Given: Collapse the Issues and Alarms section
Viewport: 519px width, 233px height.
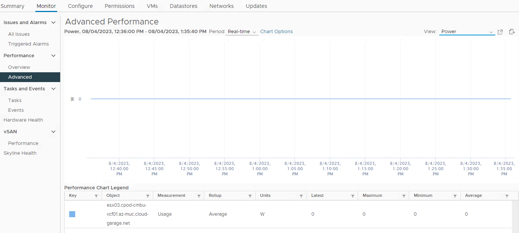Looking at the screenshot, I should tap(53, 23).
